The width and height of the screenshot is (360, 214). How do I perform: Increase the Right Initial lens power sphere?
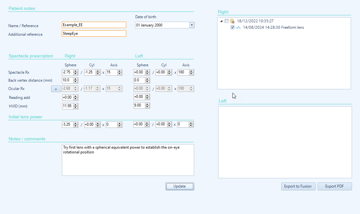tap(76, 123)
